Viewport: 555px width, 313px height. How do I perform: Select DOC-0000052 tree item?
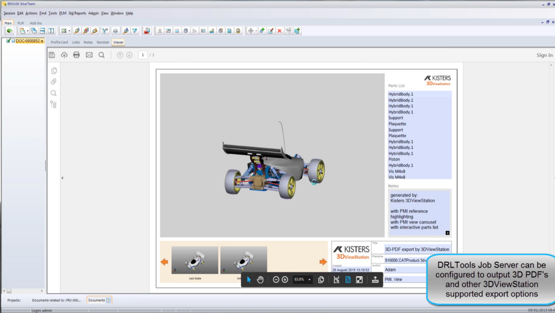point(29,41)
